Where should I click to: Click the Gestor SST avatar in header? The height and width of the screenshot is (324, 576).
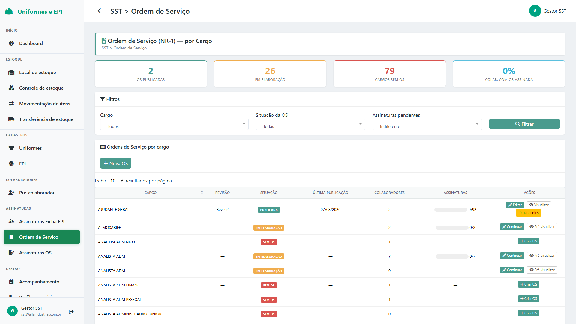[x=535, y=11]
